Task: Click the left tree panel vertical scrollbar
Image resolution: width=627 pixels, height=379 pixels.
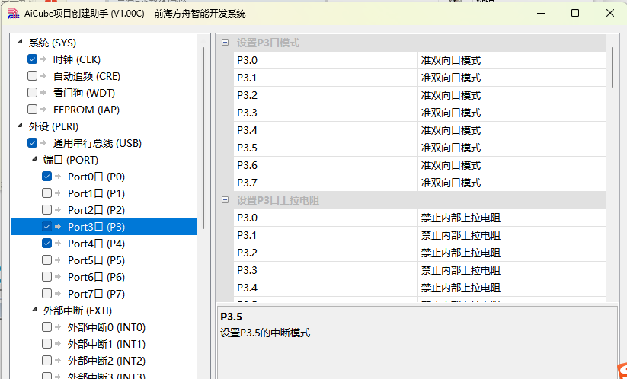Action: [x=203, y=138]
